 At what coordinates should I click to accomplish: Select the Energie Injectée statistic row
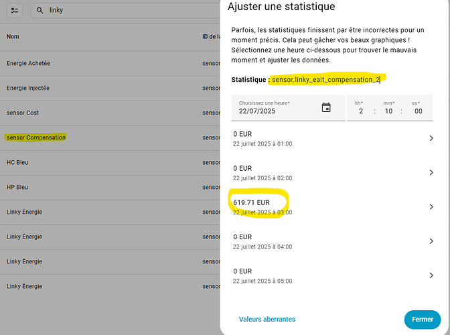point(28,88)
